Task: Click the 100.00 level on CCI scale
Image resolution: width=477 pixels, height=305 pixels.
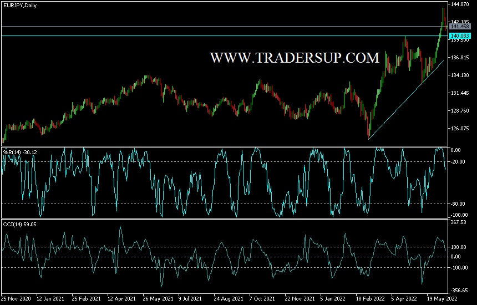Action: (459, 247)
